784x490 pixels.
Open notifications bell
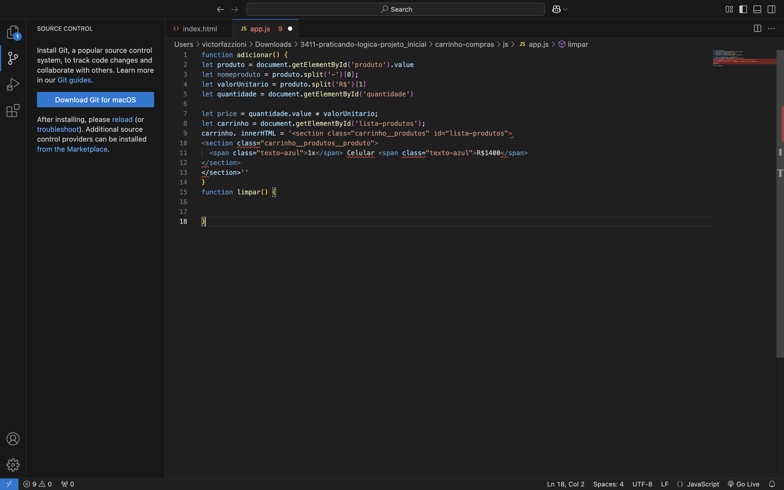point(772,484)
